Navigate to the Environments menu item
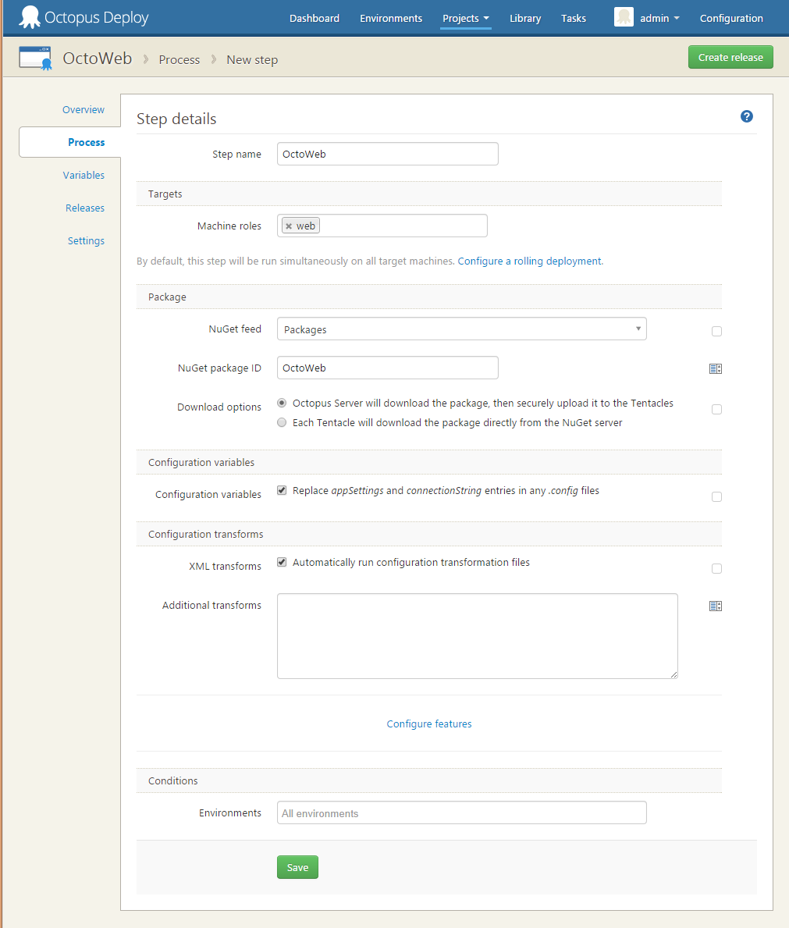Screen dimensions: 789x928 pos(390,17)
